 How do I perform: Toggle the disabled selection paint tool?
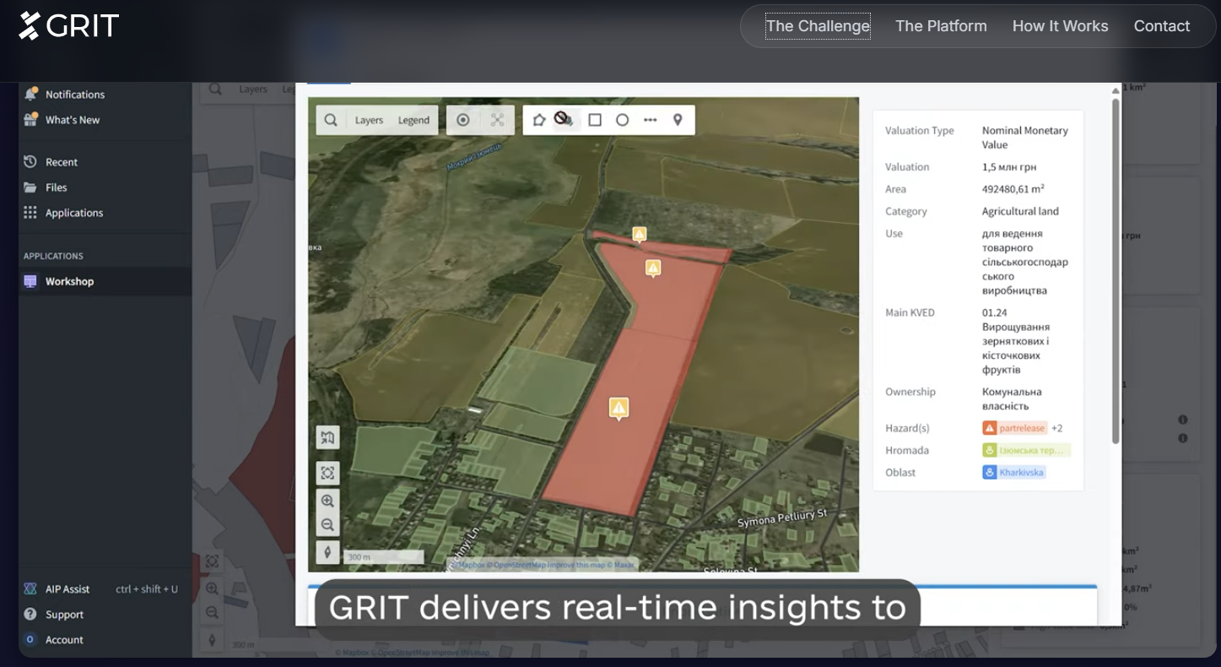click(x=564, y=120)
